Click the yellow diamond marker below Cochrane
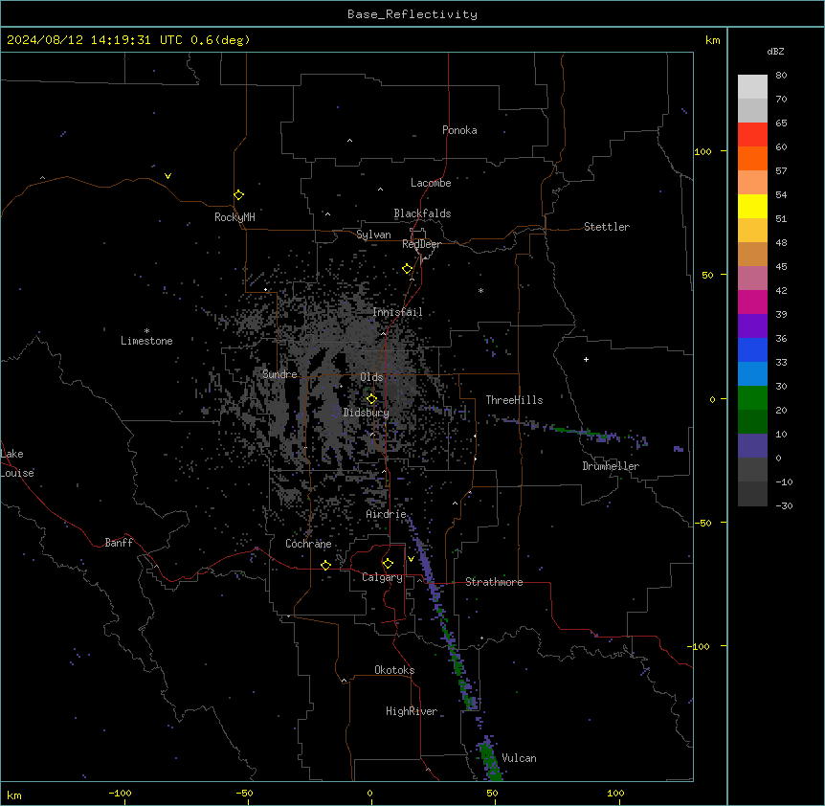Screen dimensions: 825x806 [325, 565]
